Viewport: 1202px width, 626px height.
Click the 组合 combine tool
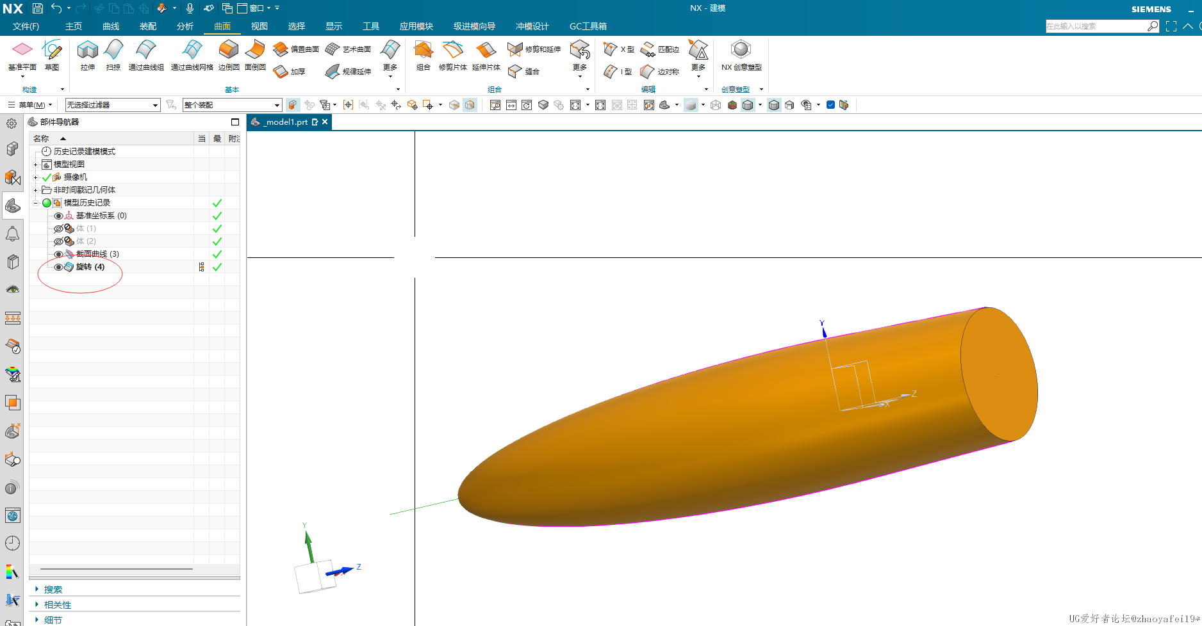(x=423, y=55)
